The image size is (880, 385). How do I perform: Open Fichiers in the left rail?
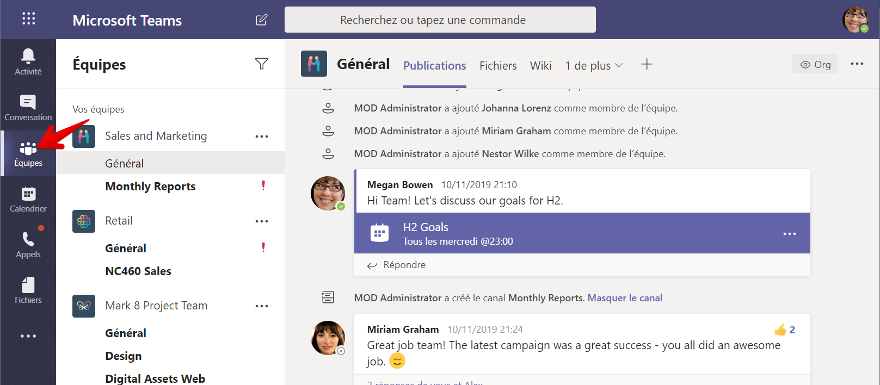click(28, 290)
